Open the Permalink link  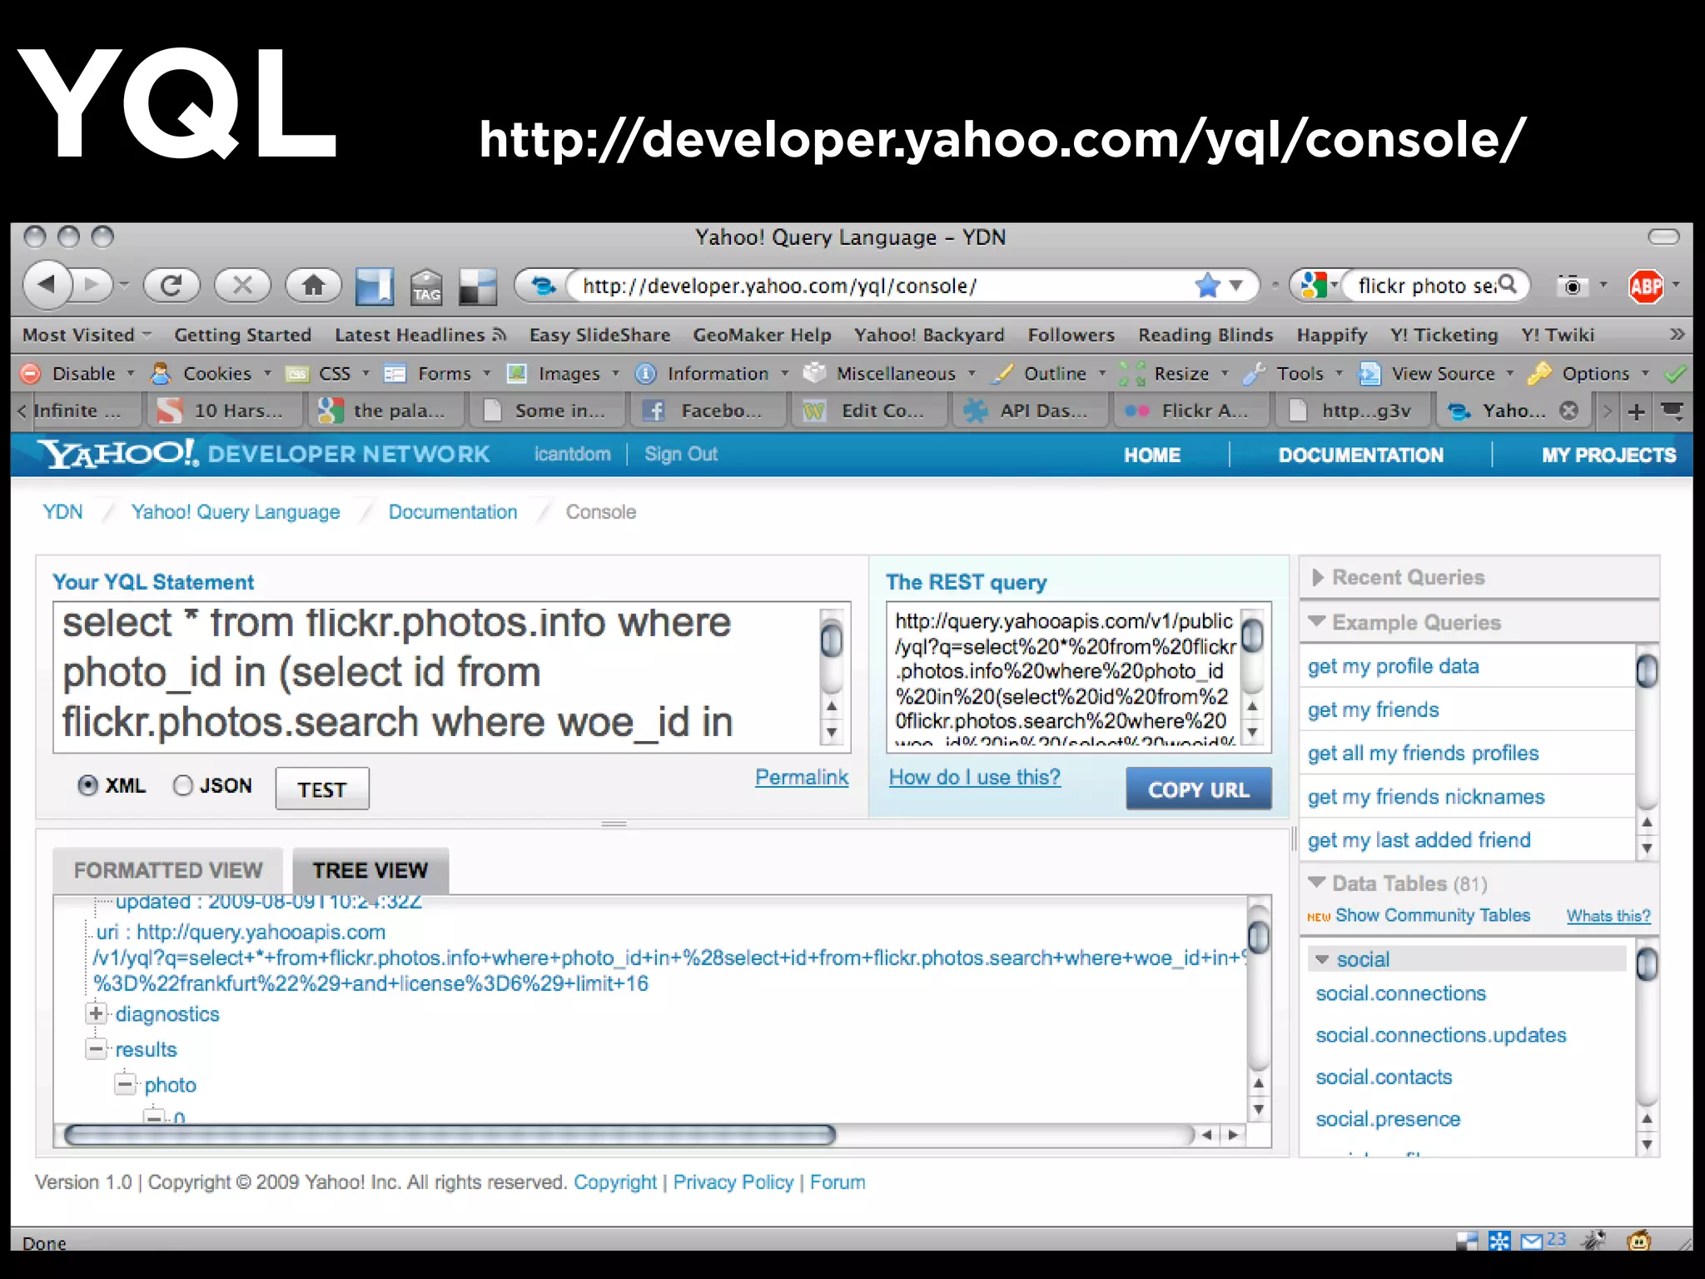click(802, 777)
